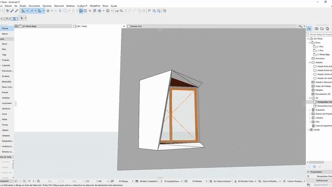Expand the Esquemas item in navigator
This screenshot has width=332, height=187.
(310, 110)
